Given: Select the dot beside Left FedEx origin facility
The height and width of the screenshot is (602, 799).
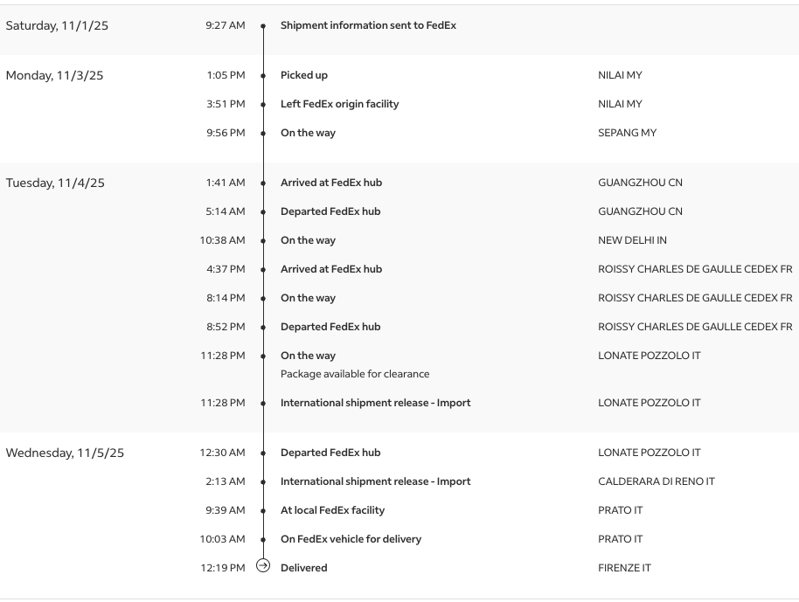Looking at the screenshot, I should [263, 105].
